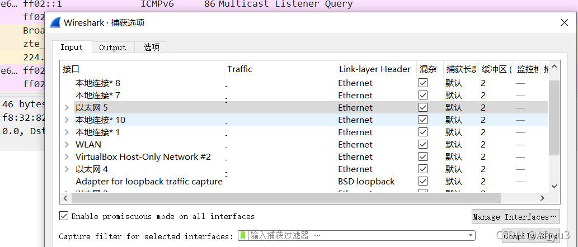Click the Manage Interfaces button
The width and height of the screenshot is (578, 247).
pyautogui.click(x=516, y=216)
